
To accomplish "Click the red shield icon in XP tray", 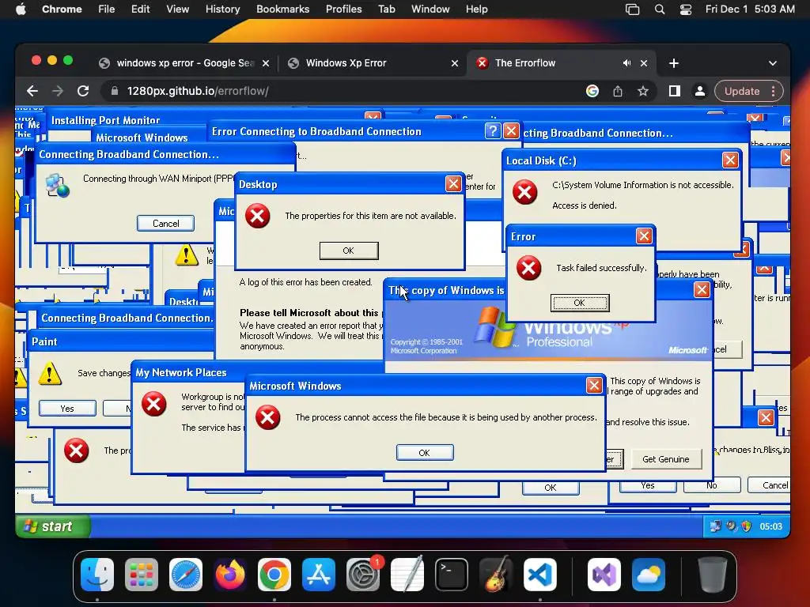I will click(x=747, y=526).
